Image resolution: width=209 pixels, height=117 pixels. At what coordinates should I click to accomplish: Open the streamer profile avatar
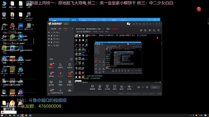pos(129,24)
